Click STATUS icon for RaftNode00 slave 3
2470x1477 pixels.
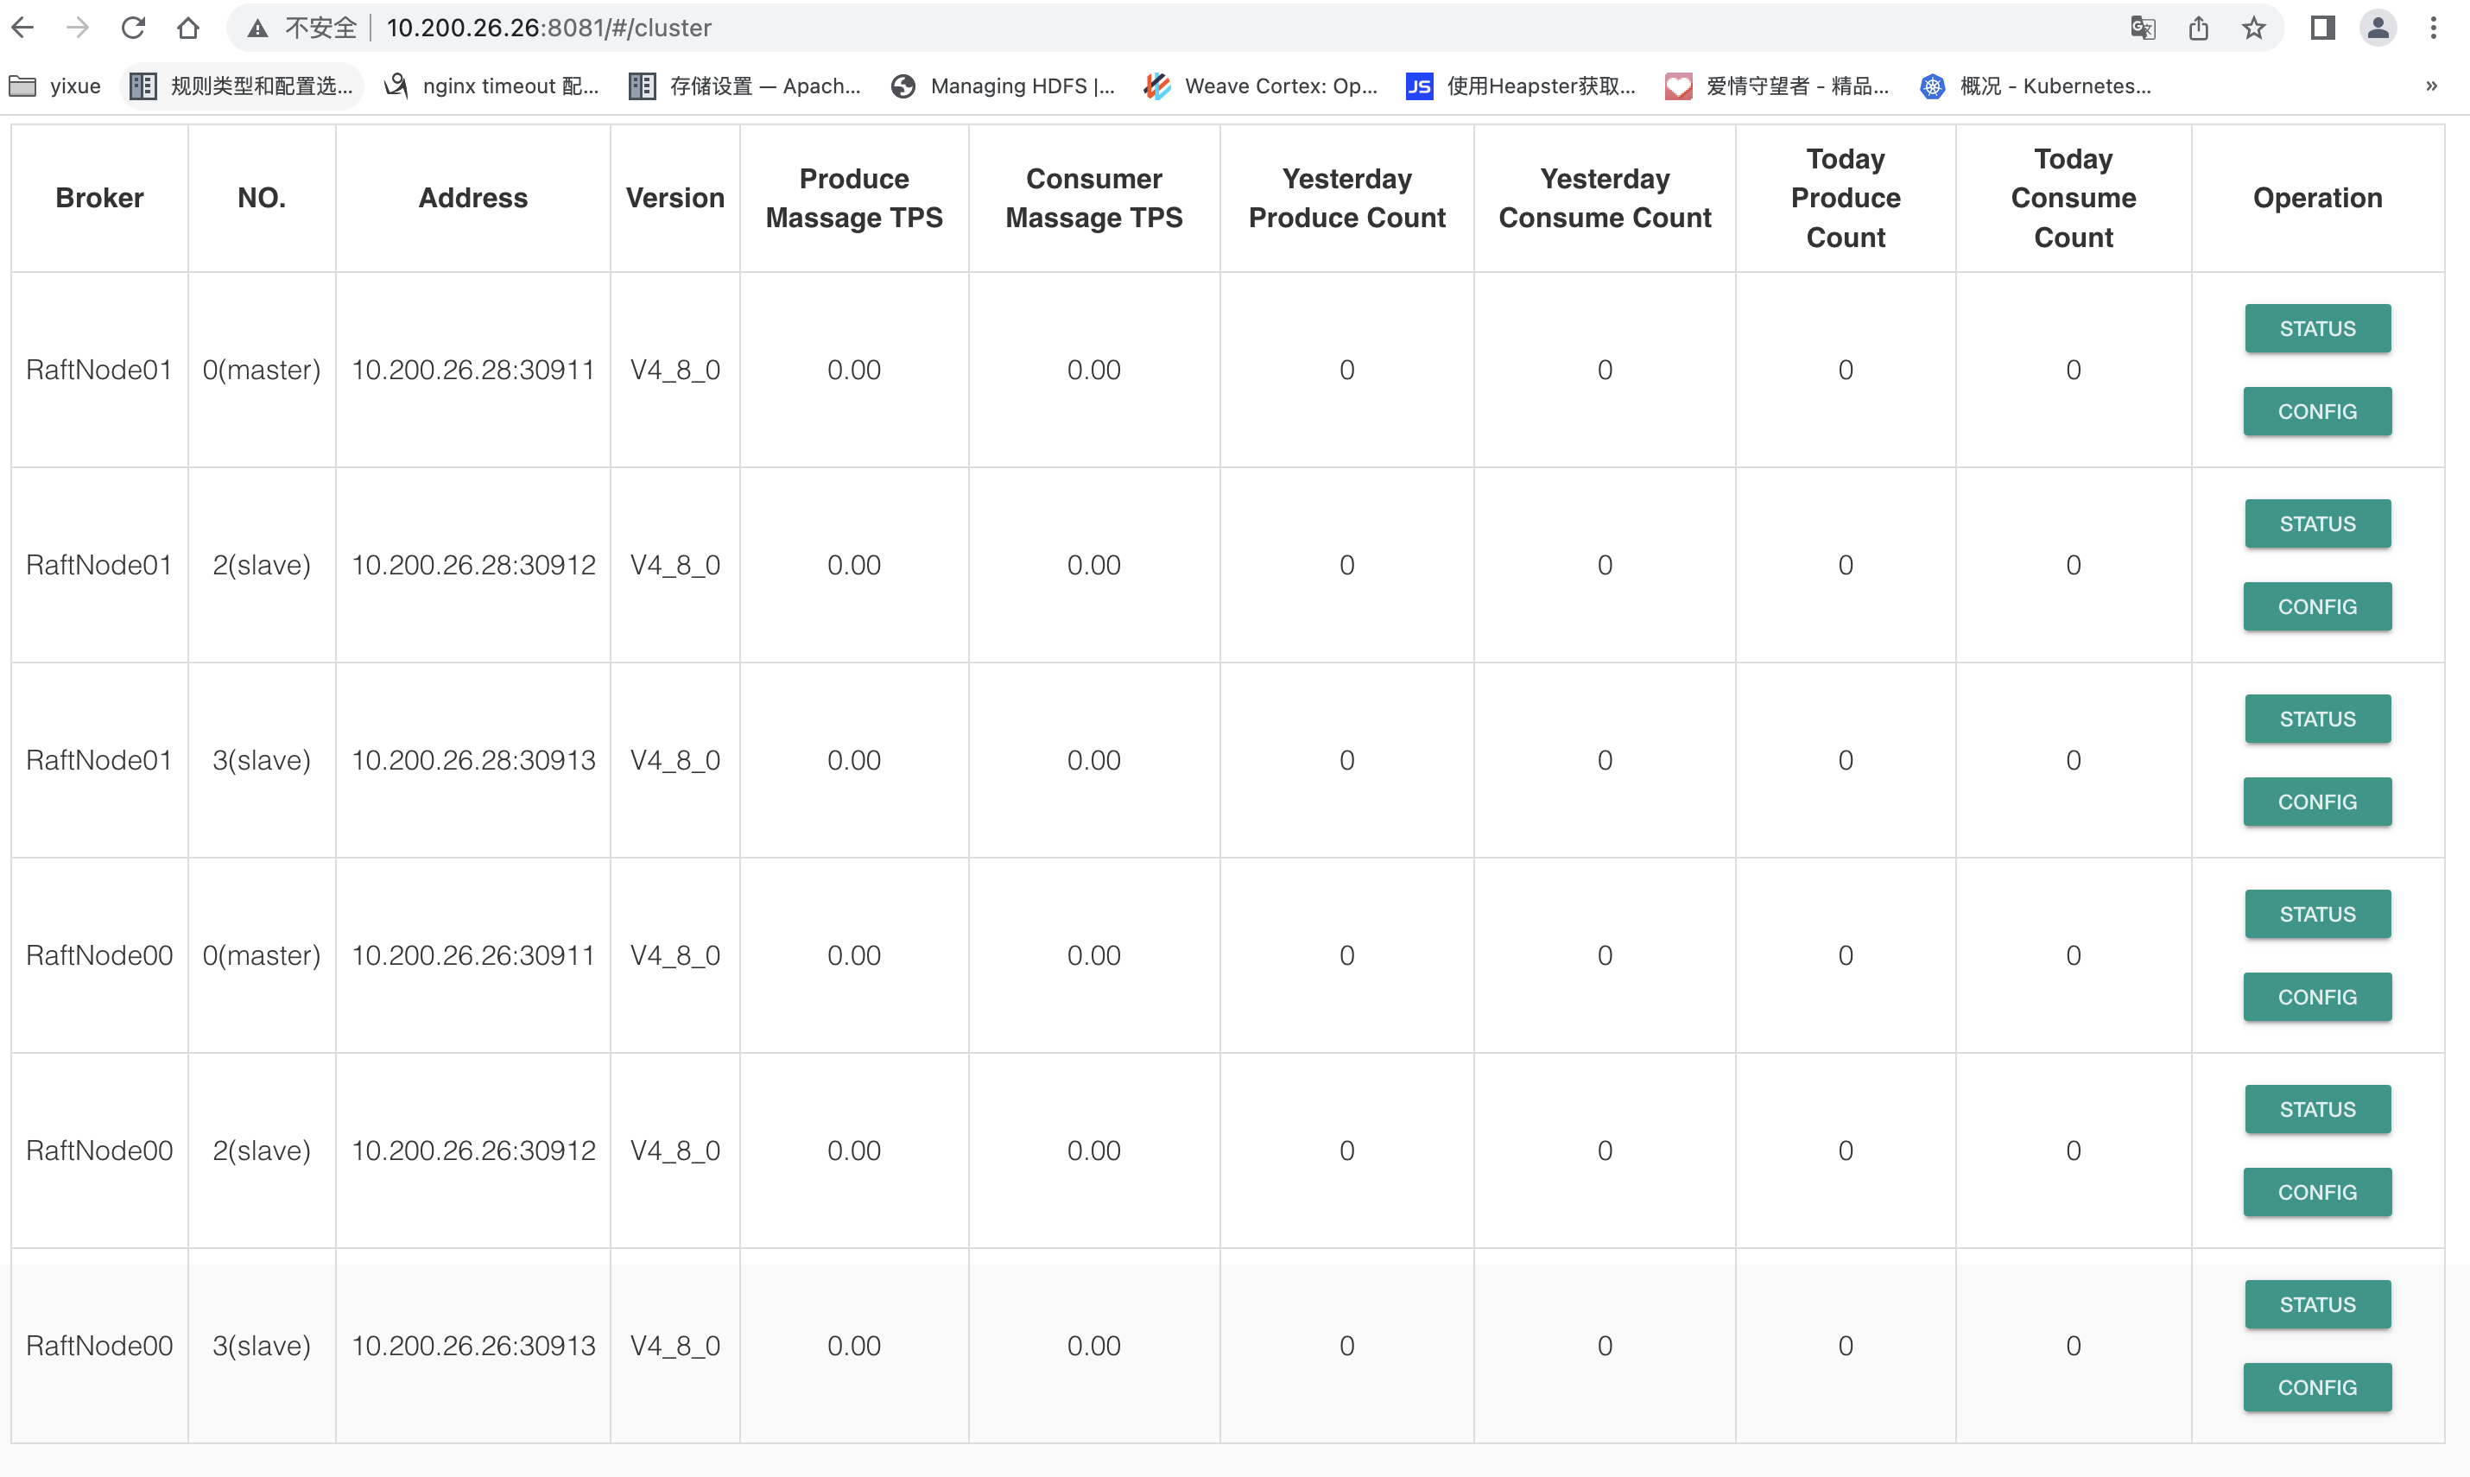[x=2317, y=1304]
